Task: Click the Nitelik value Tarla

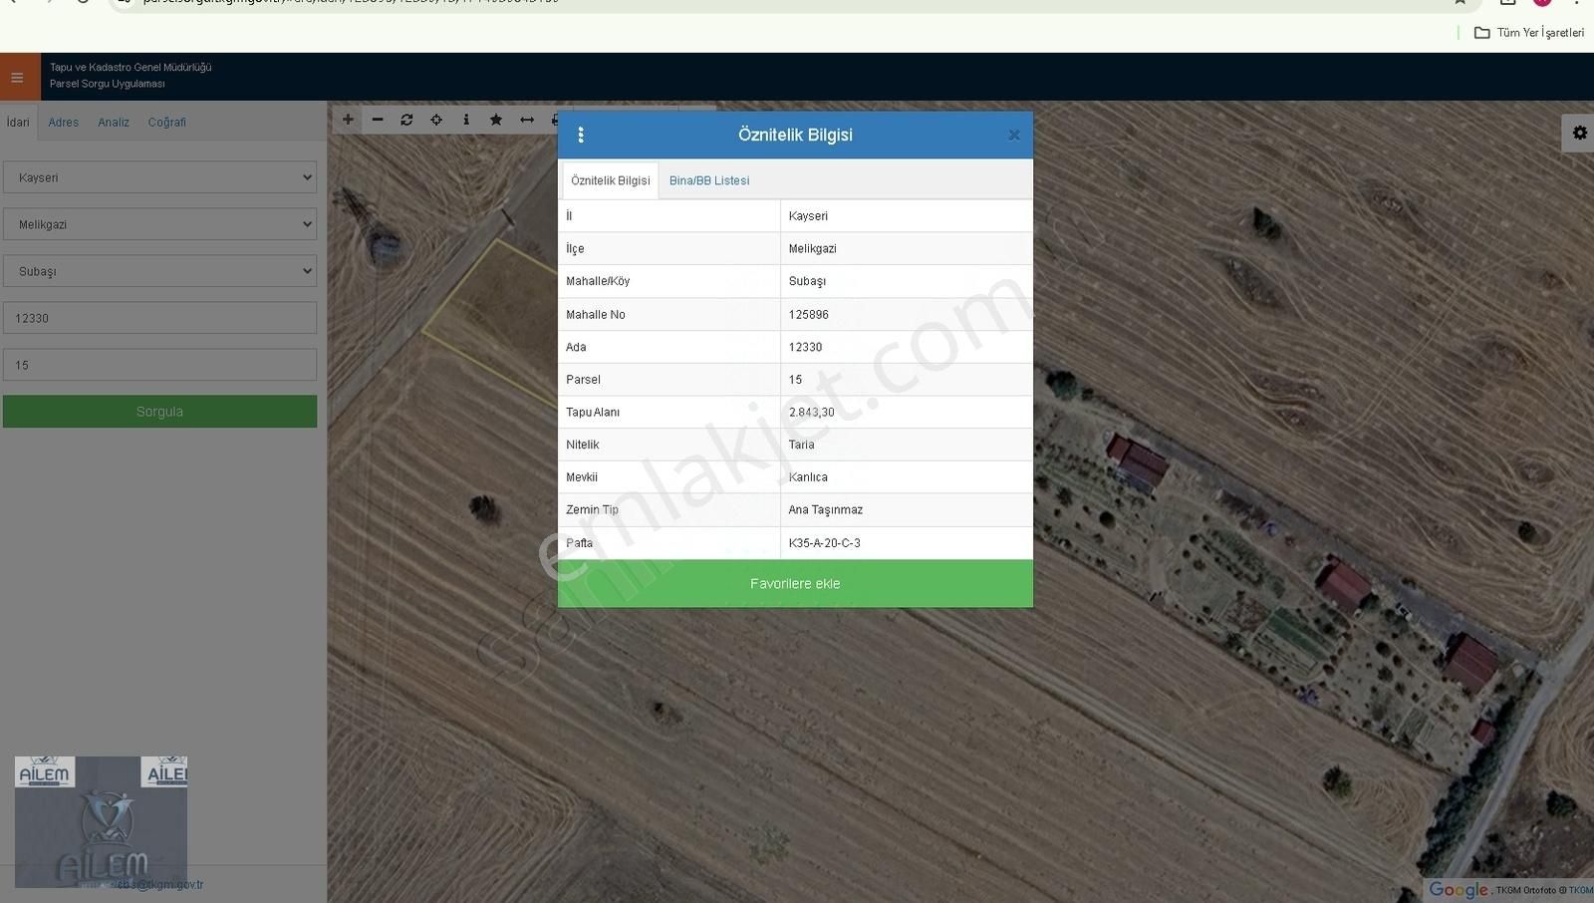Action: [801, 446]
